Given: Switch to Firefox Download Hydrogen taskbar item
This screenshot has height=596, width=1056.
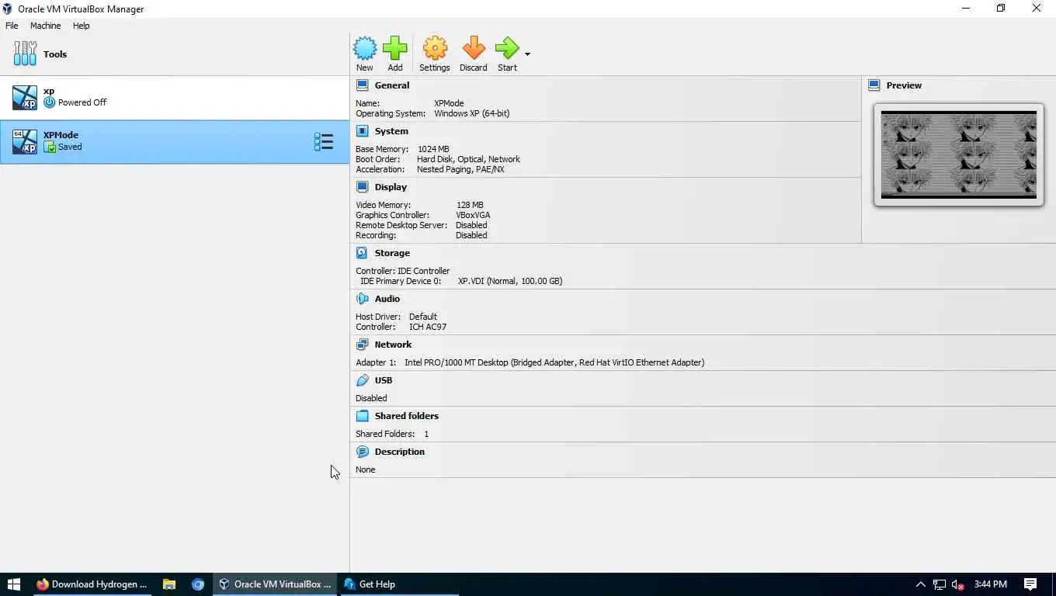Looking at the screenshot, I should (92, 584).
